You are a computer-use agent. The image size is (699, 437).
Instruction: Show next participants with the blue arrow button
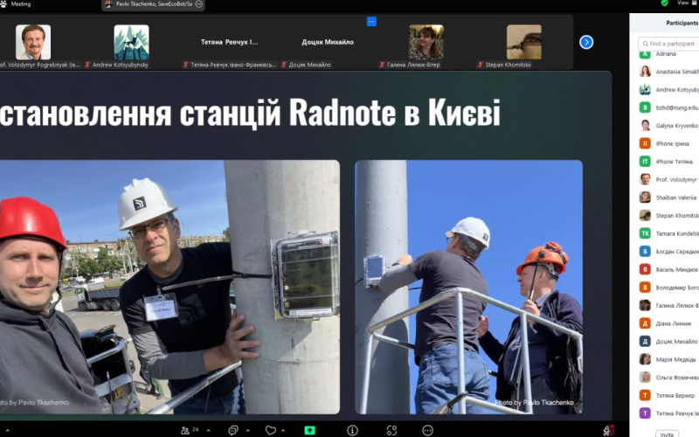tap(586, 42)
